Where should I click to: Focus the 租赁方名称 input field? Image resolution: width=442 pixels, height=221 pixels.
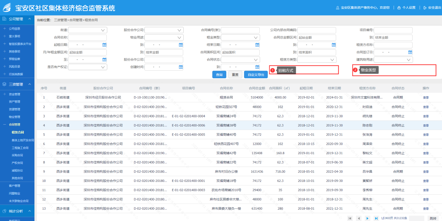pyautogui.click(x=393, y=45)
